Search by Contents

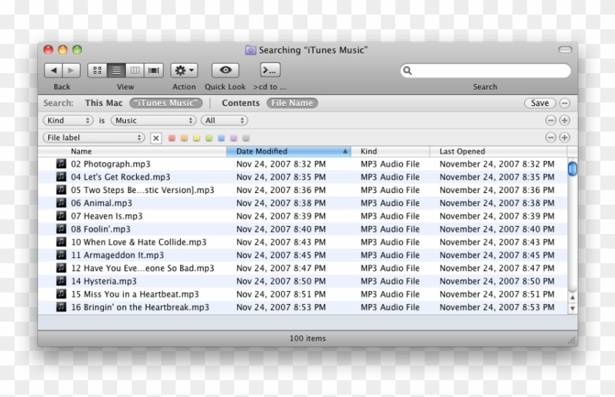click(240, 103)
